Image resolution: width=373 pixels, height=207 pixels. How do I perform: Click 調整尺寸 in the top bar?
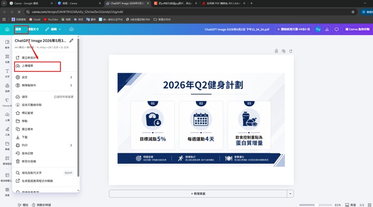[33, 29]
